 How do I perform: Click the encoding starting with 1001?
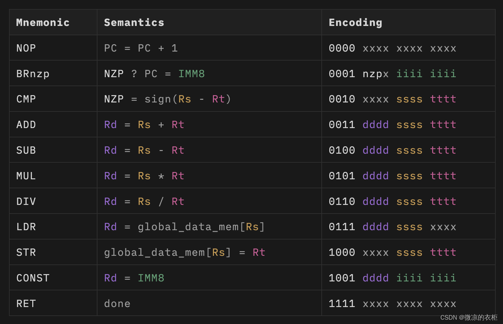[x=392, y=278]
